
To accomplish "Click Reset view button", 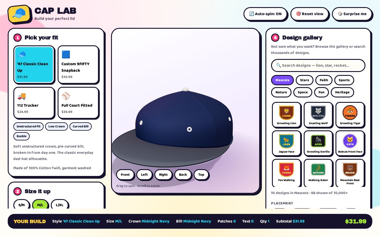I will click(x=310, y=14).
